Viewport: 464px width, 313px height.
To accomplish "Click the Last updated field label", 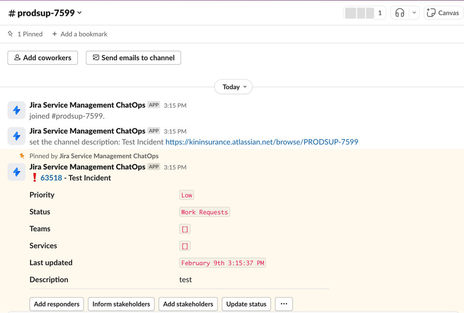I will [x=51, y=262].
